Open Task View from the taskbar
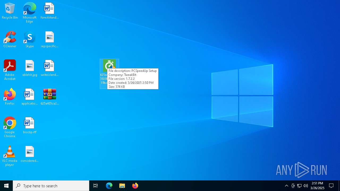Viewport: 340px width, 191px height. tap(96, 186)
